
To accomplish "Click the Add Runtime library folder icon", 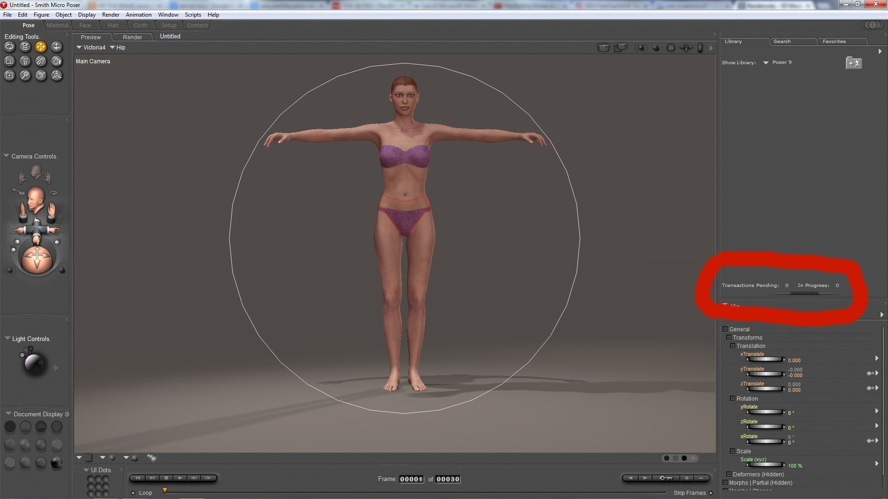I will (x=853, y=63).
